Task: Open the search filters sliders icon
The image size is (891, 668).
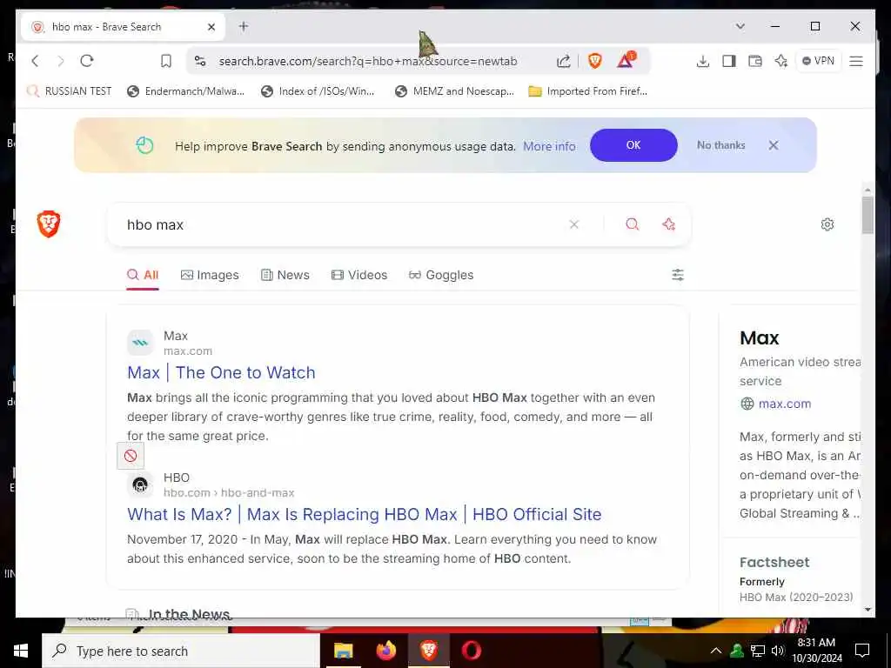Action: click(x=678, y=275)
